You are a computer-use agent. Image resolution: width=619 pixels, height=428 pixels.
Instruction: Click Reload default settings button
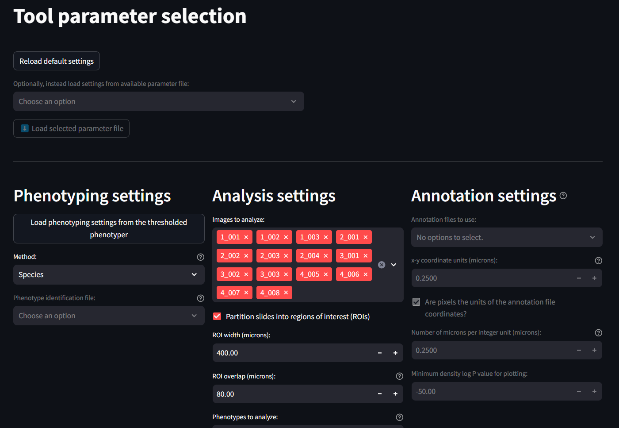pos(57,61)
